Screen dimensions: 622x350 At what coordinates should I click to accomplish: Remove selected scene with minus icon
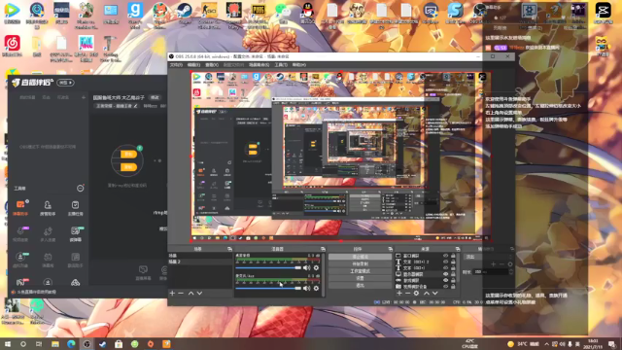click(x=181, y=293)
